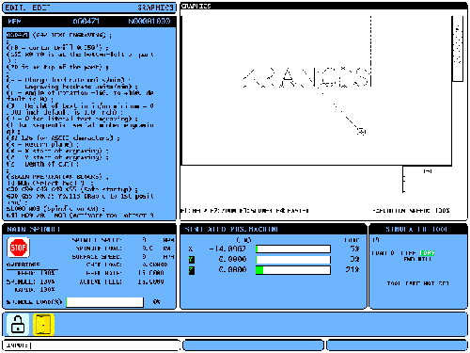Click the safe startup G-code line

click(x=72, y=189)
